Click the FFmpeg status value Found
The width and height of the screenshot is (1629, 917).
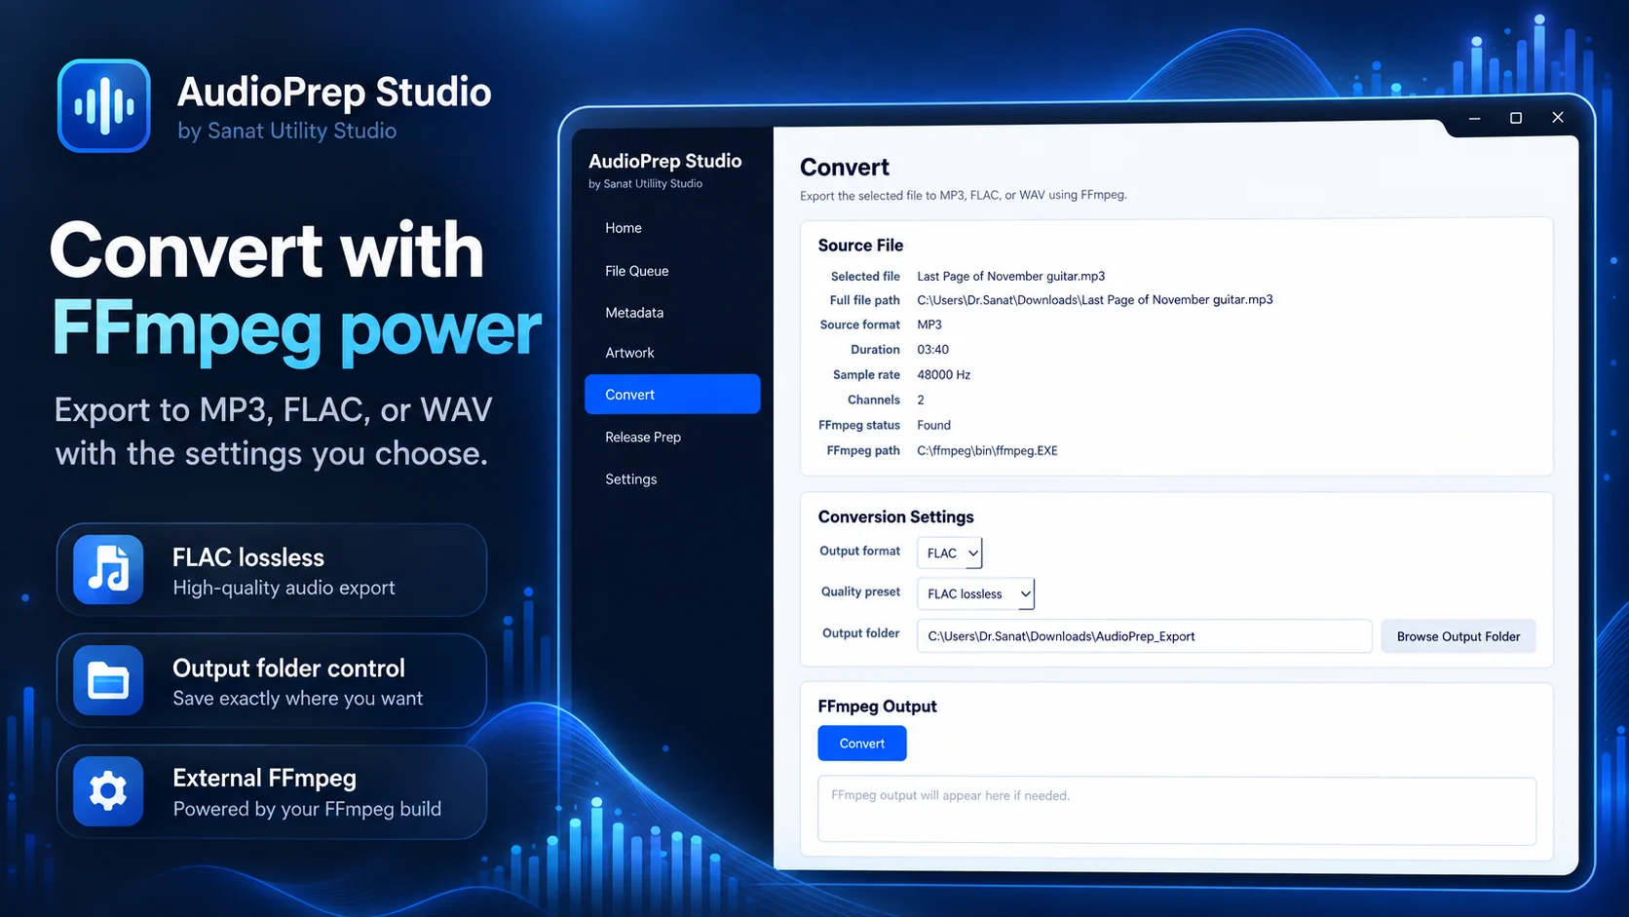(934, 425)
